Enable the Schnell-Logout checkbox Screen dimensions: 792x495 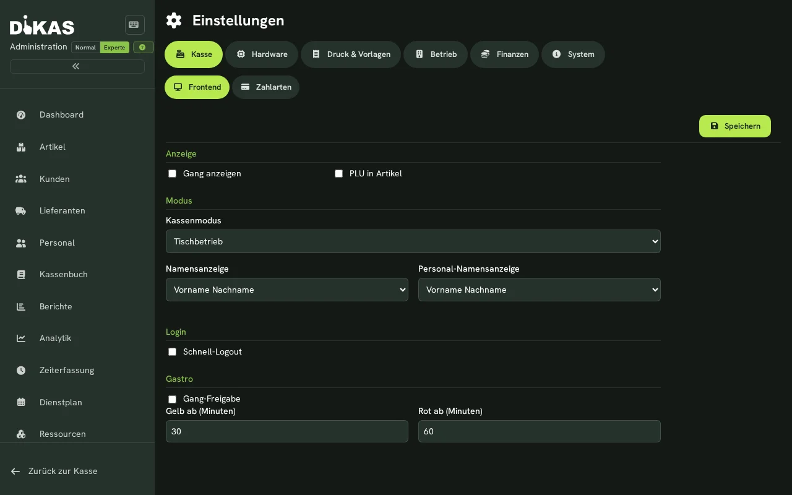[x=173, y=352]
